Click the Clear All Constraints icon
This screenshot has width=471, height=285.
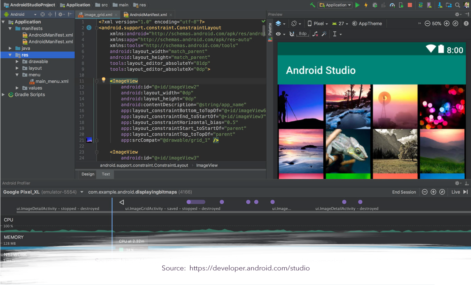pyautogui.click(x=315, y=34)
